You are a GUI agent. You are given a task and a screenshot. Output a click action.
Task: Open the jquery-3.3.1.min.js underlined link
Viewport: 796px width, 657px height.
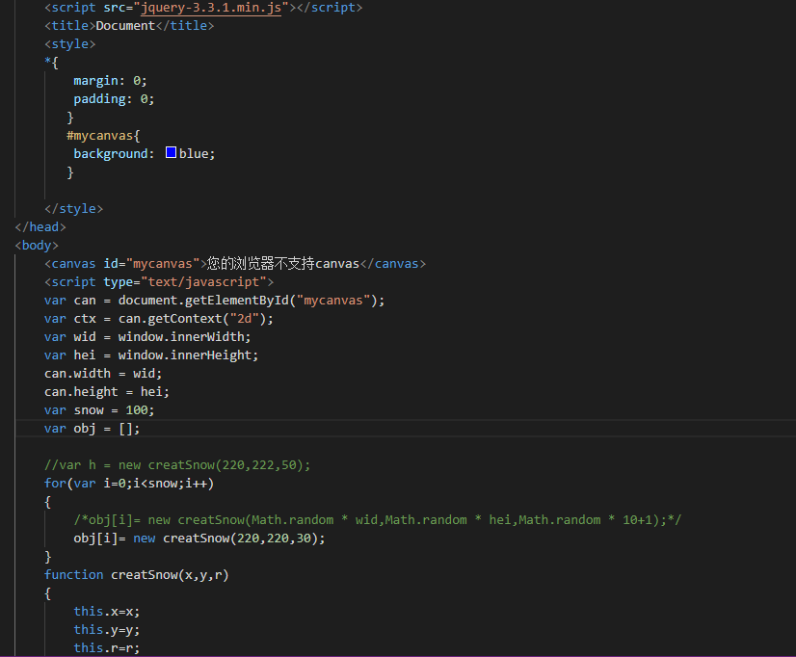[211, 8]
